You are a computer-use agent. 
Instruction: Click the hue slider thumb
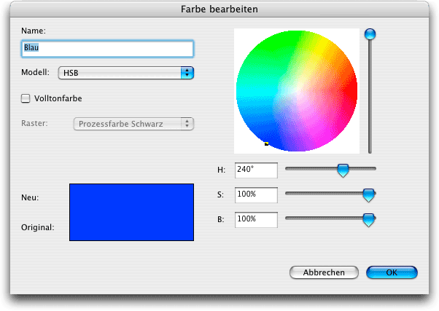pyautogui.click(x=343, y=170)
